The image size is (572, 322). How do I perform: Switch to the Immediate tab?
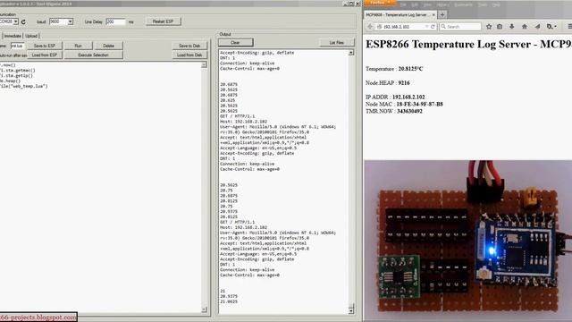click(x=13, y=36)
